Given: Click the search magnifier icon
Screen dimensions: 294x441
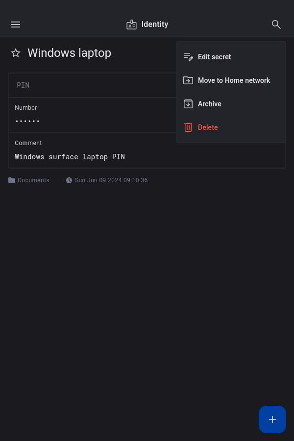Looking at the screenshot, I should point(276,24).
